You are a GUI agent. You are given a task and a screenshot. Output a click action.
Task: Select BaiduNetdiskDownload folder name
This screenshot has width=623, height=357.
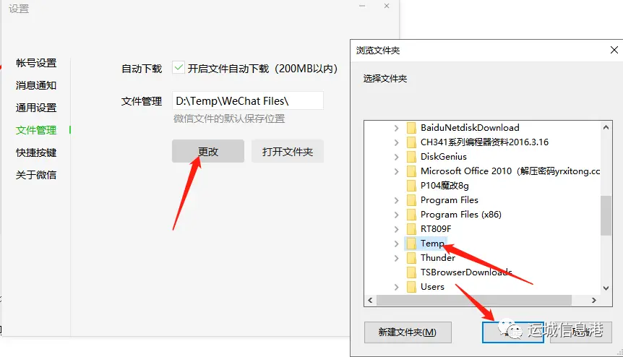tap(470, 127)
